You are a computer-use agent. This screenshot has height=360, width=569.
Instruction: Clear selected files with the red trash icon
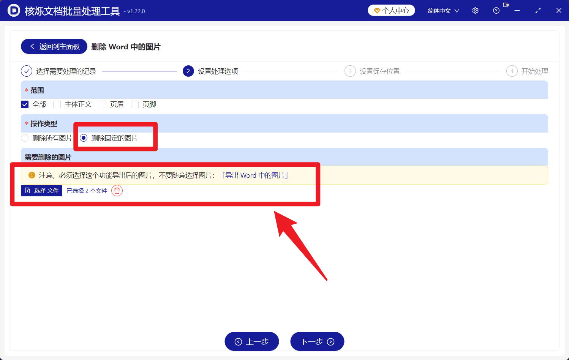coord(117,191)
